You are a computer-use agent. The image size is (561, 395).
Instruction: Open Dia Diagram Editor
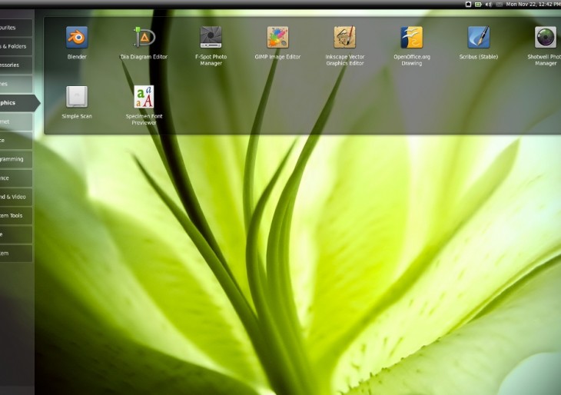[x=144, y=38]
